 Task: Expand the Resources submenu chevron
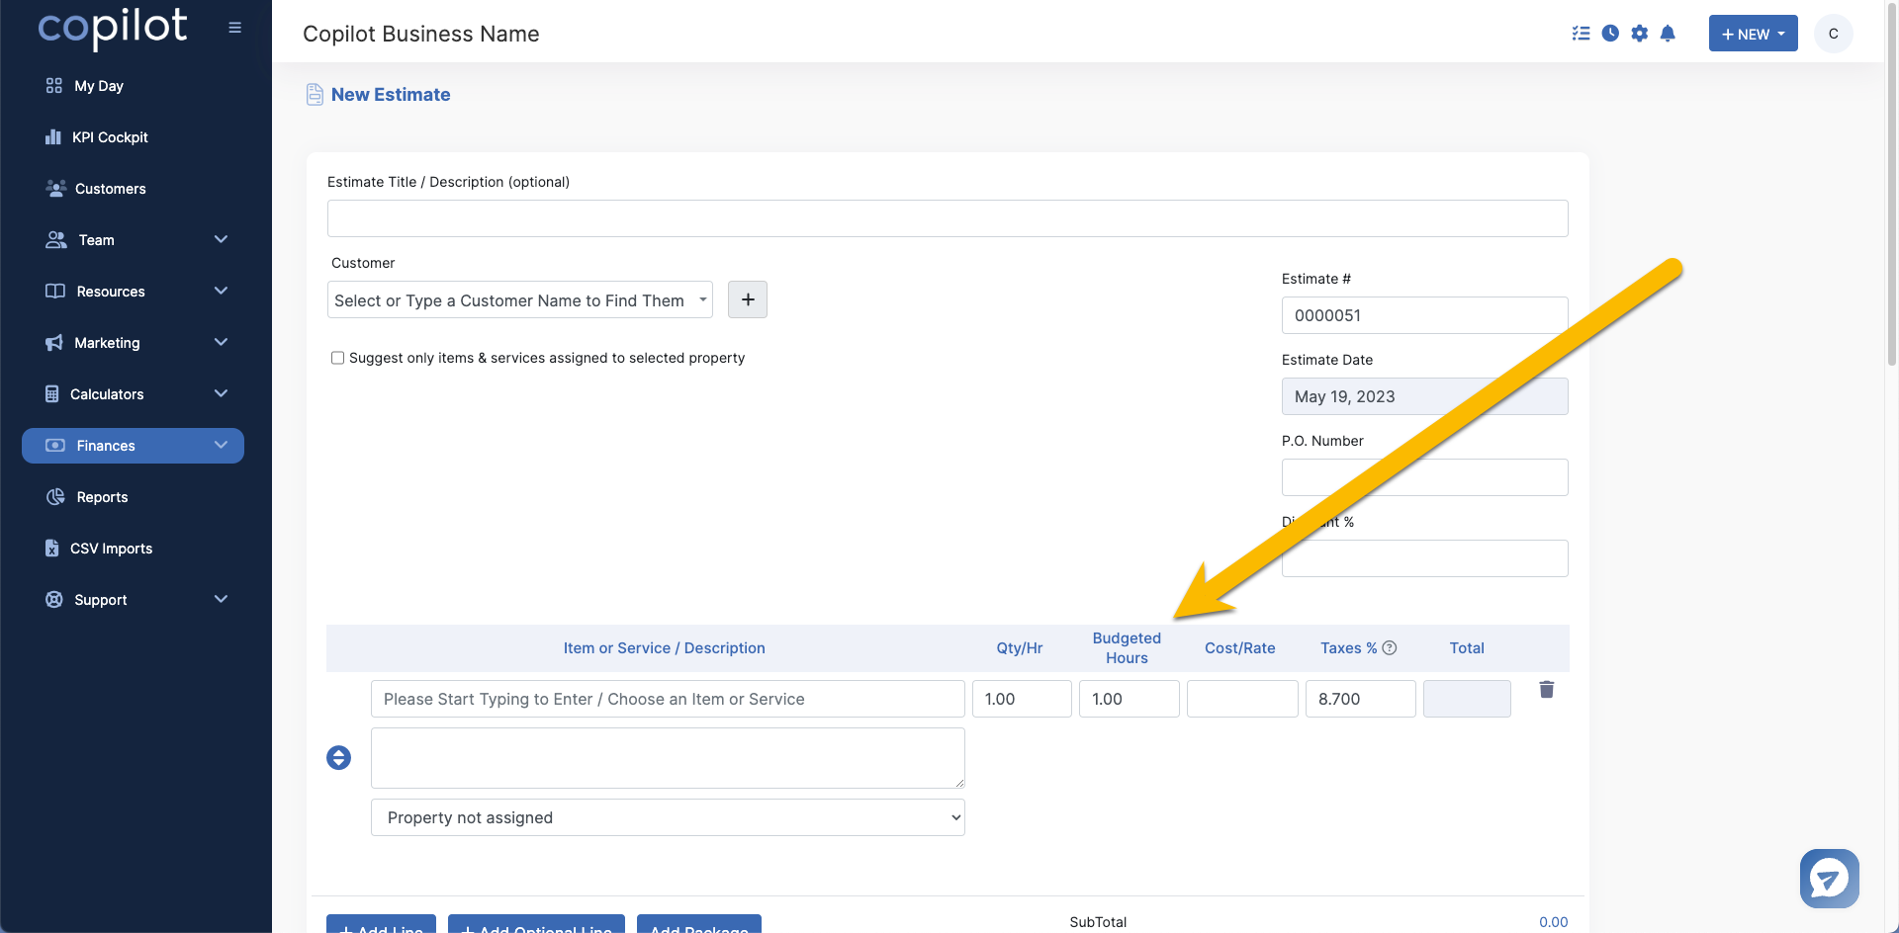[221, 292]
